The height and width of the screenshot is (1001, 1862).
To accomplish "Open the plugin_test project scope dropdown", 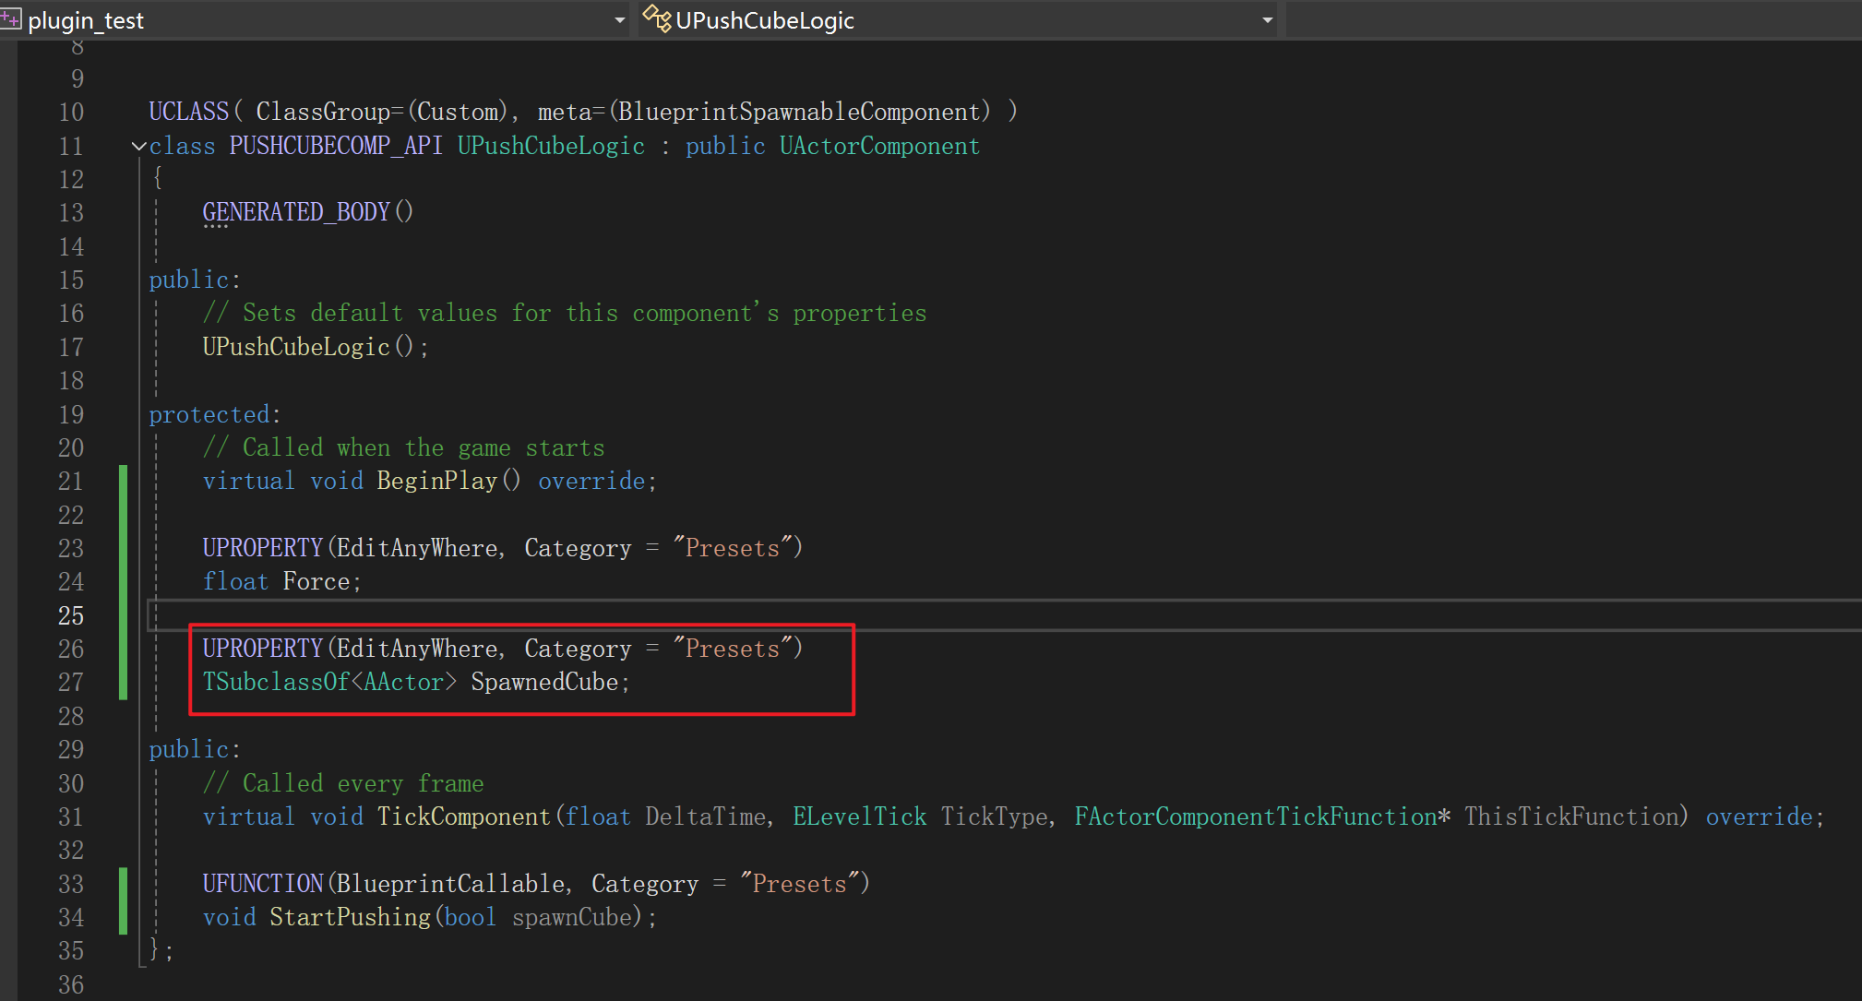I will [x=619, y=20].
